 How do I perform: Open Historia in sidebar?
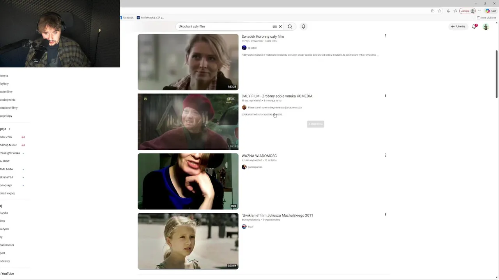pos(4,76)
